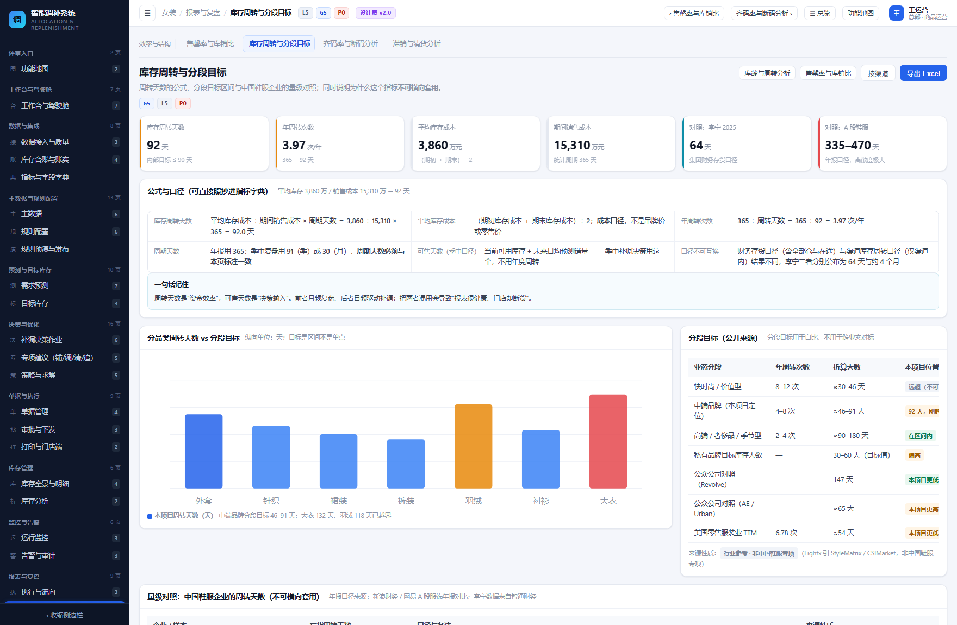The image size is (957, 625).
Task: Open 打印与门店端 in the sidebar
Action: pyautogui.click(x=65, y=447)
